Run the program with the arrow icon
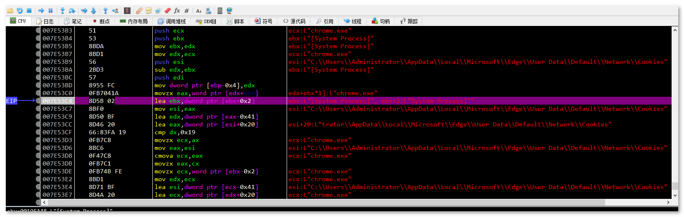 point(41,11)
